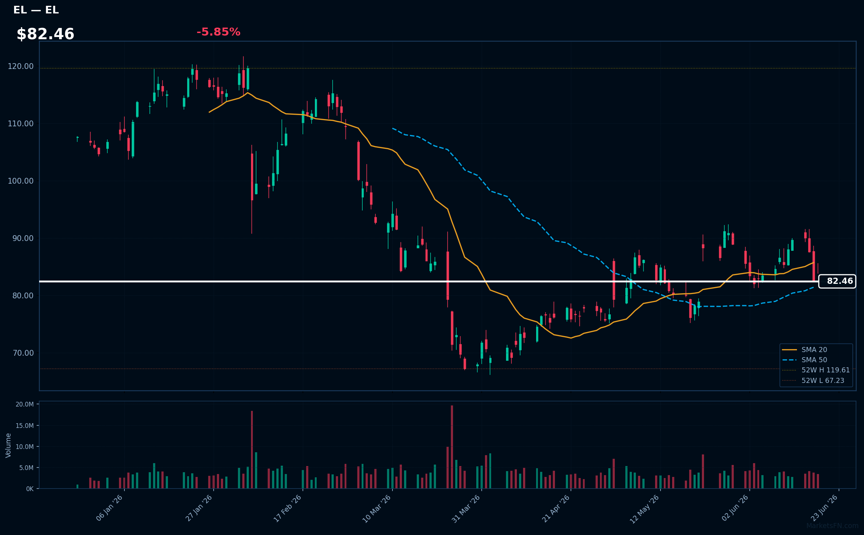Click the "02 Jun '26" date label
This screenshot has width=864, height=535.
[x=735, y=508]
